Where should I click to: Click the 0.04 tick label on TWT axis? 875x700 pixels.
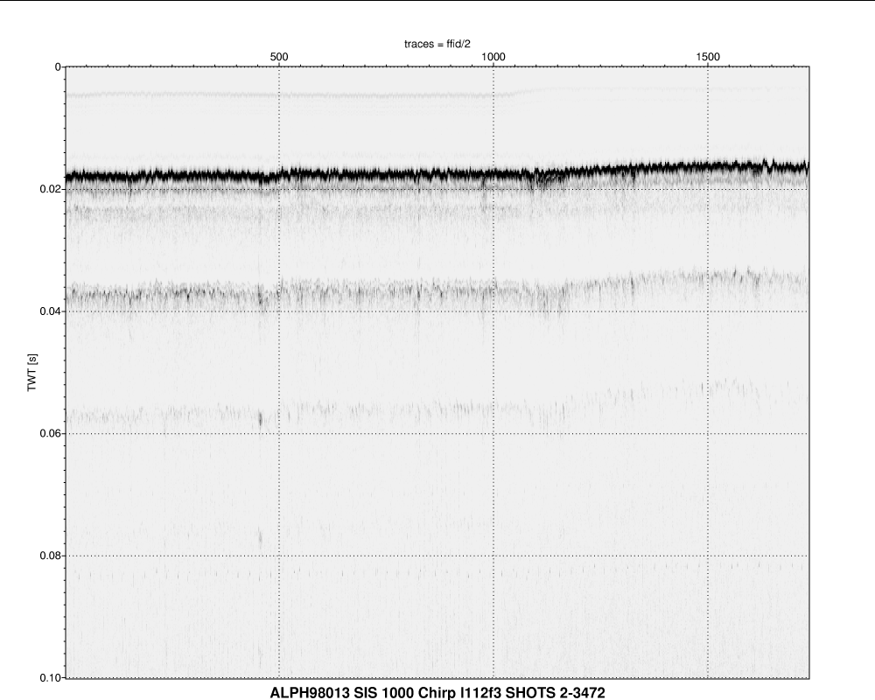(x=49, y=311)
